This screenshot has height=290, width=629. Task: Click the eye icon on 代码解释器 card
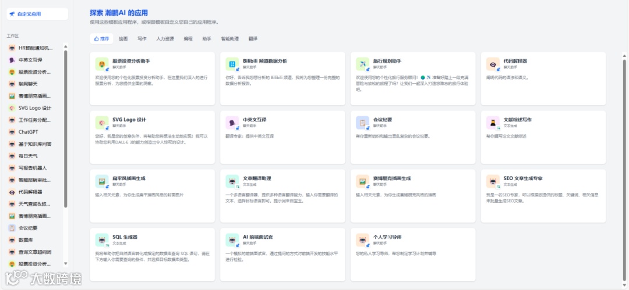click(x=493, y=64)
